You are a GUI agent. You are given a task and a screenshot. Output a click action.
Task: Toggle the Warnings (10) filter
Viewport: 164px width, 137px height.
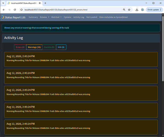pos(34,47)
